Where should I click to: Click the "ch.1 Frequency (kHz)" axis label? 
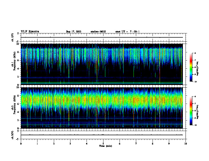tap(14, 61)
